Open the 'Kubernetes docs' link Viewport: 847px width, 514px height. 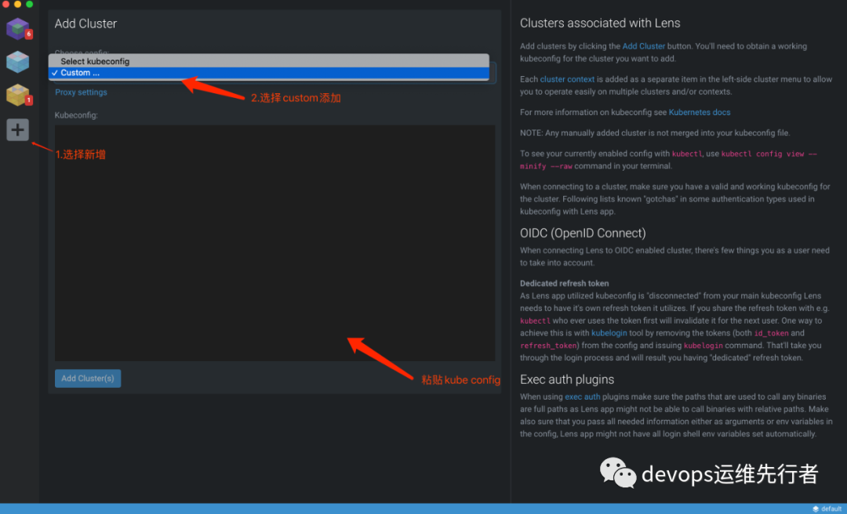[x=700, y=113]
